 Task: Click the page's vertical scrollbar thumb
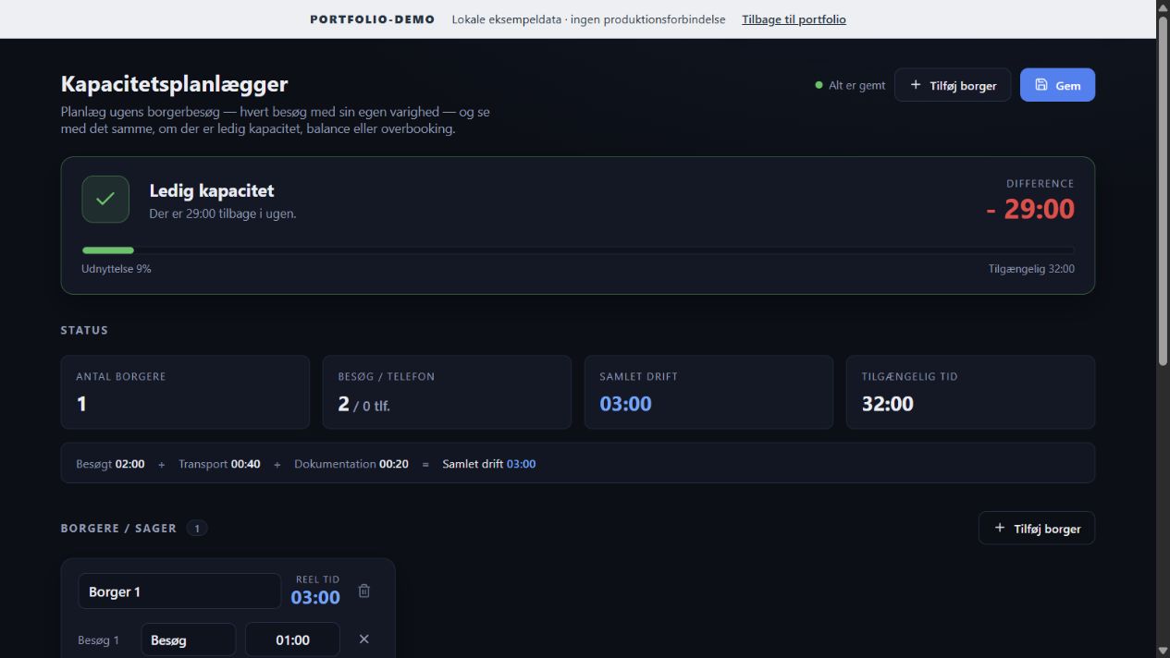click(1163, 189)
